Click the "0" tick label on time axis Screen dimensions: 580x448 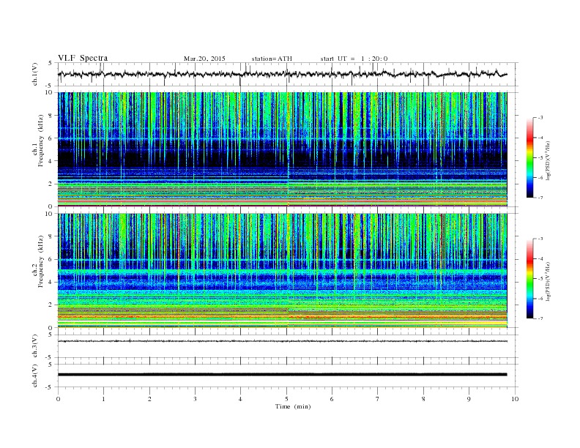58,399
